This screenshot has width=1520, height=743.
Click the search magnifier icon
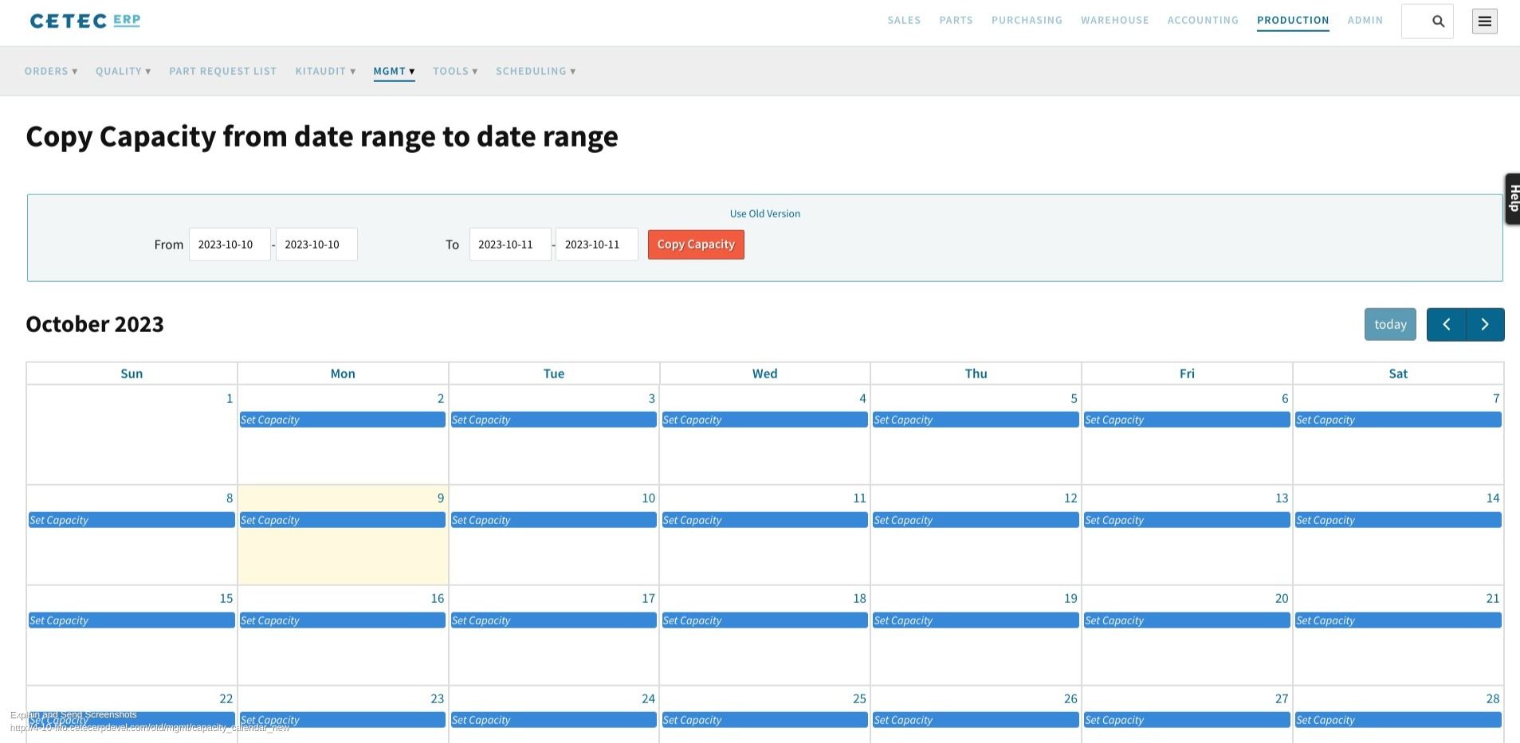point(1438,22)
